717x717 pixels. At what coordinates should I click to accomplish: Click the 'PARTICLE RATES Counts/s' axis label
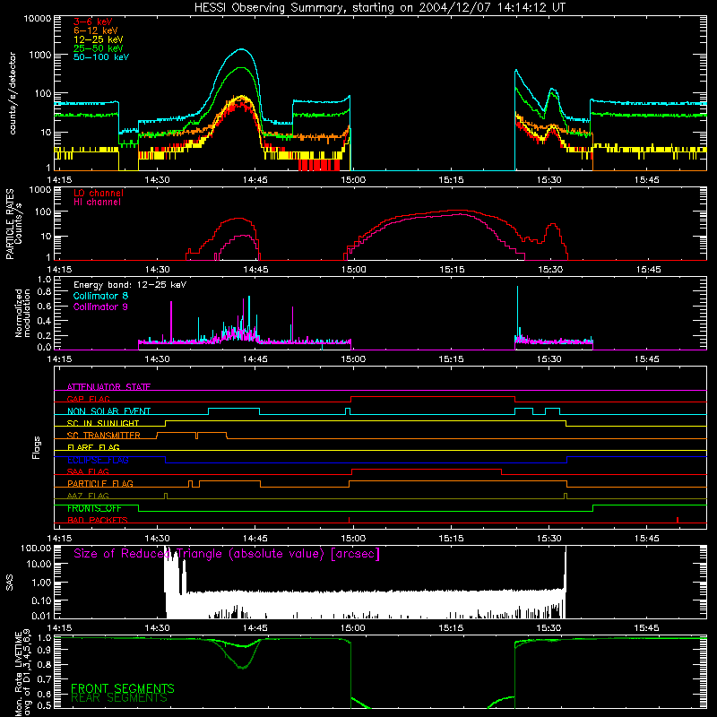(13, 224)
